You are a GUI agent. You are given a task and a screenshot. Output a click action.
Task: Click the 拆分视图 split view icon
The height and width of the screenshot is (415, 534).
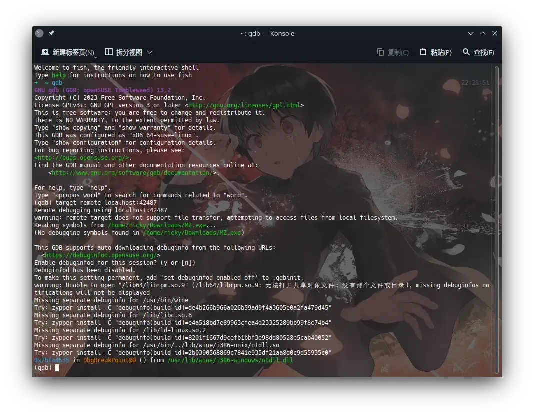click(109, 52)
